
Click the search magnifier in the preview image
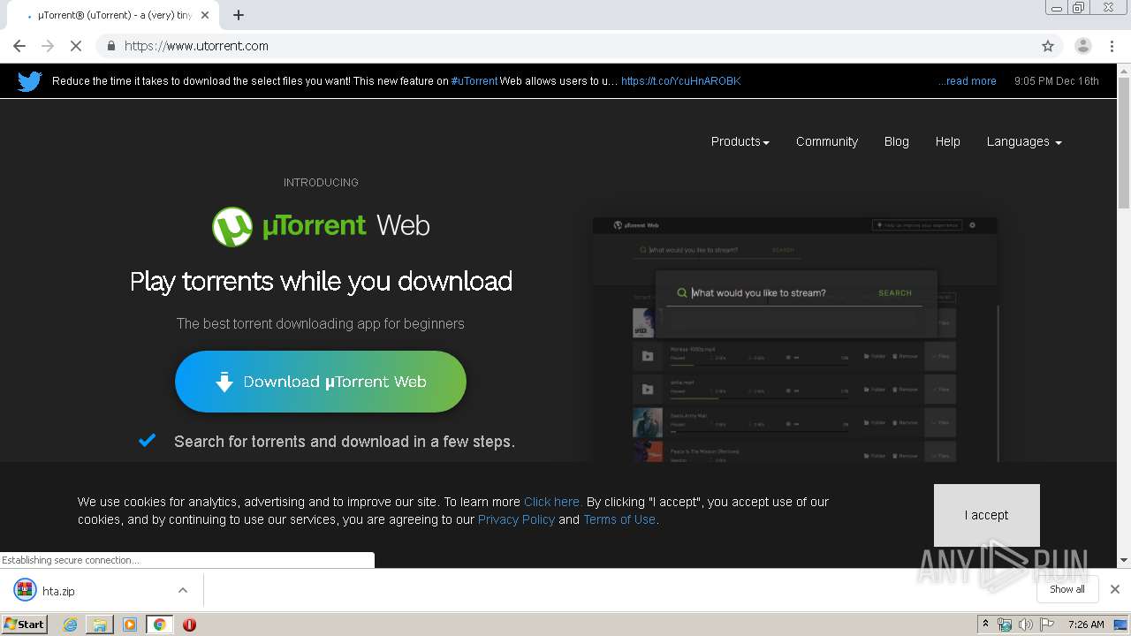[682, 292]
